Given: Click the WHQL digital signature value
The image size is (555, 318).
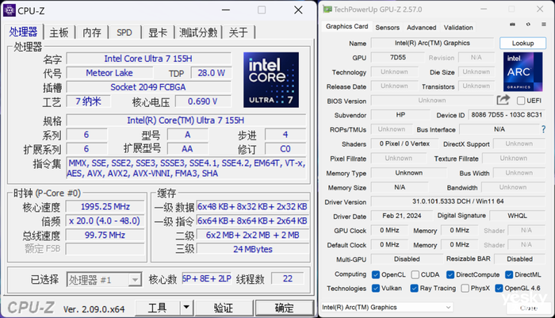Looking at the screenshot, I should (x=517, y=216).
